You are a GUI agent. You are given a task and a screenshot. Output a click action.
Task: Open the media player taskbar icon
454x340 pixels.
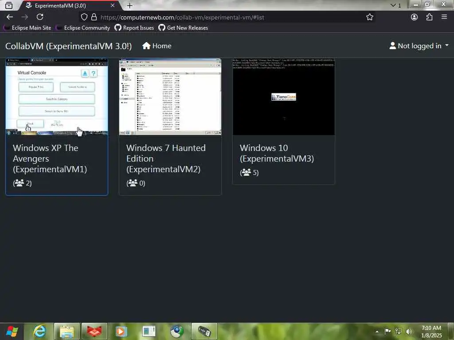[x=121, y=331]
